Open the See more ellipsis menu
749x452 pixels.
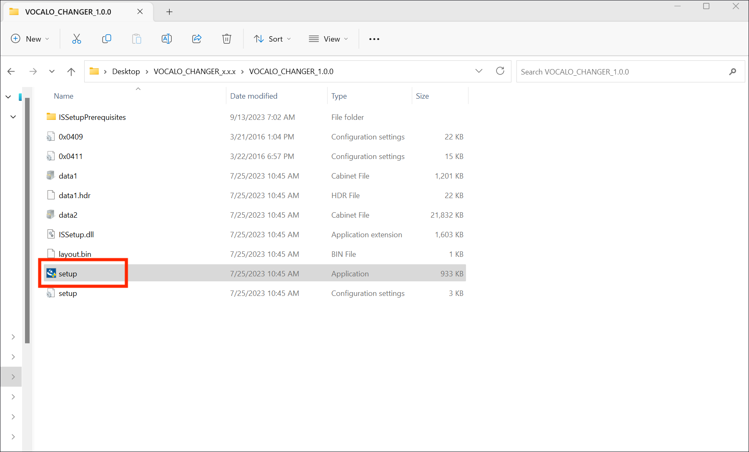[x=374, y=39]
